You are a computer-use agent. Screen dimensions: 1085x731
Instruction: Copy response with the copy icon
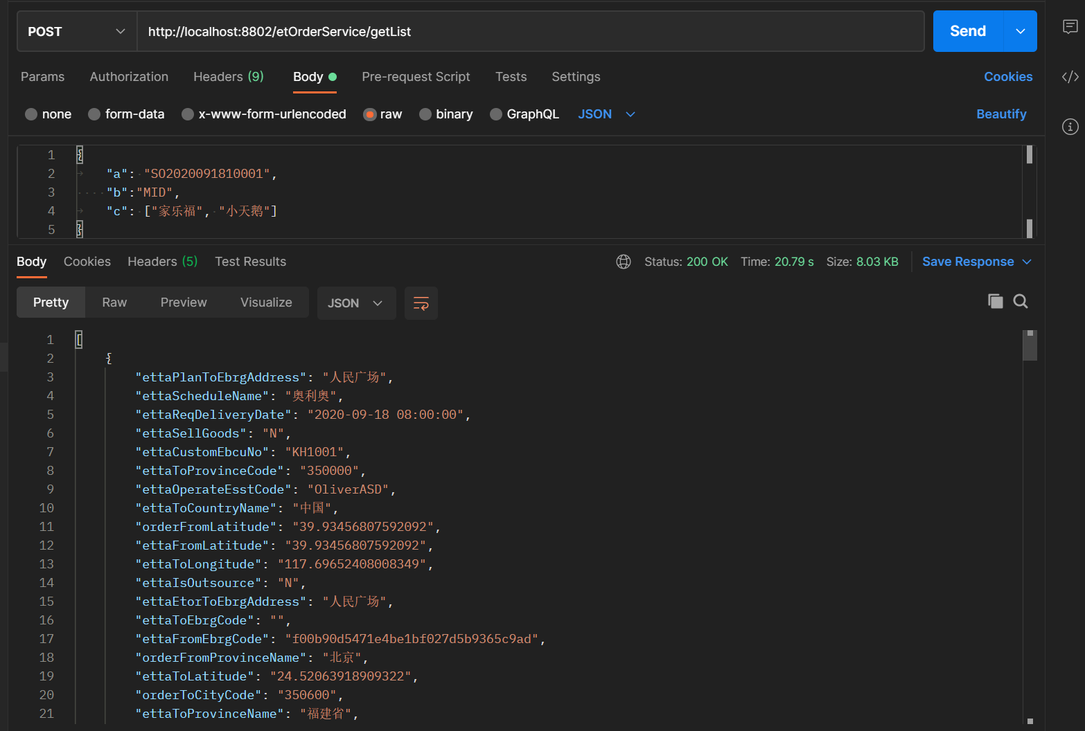(x=996, y=301)
